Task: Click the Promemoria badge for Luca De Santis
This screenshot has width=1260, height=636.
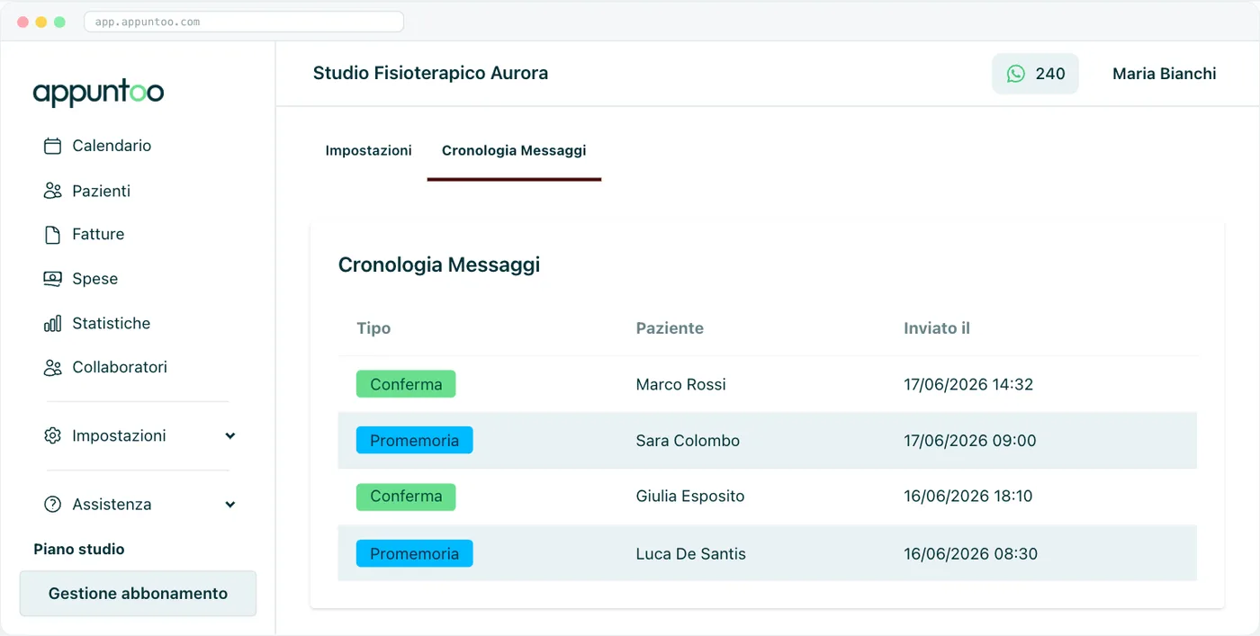Action: tap(414, 553)
